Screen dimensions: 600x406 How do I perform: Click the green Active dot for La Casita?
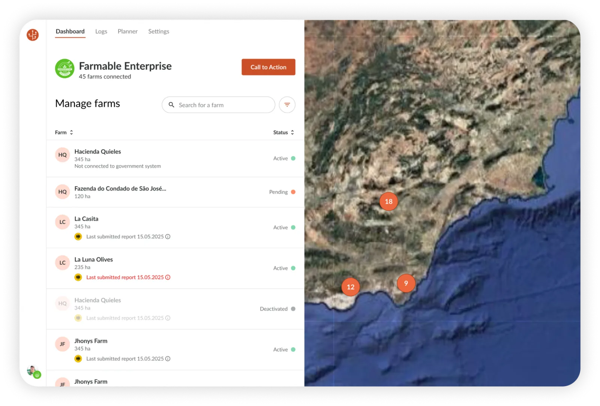[x=293, y=228]
